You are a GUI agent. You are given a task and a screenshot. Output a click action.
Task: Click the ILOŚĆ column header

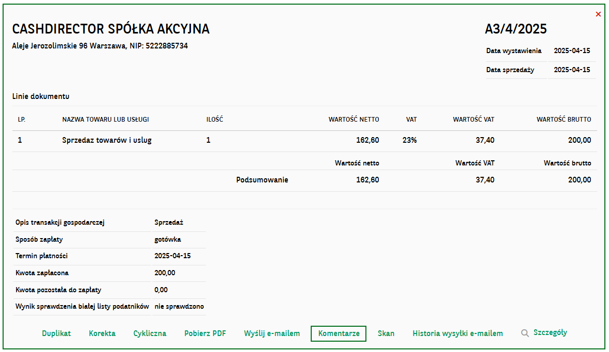coord(215,120)
